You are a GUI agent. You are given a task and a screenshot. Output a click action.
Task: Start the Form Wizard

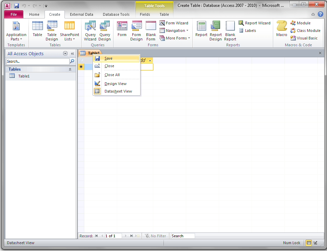[174, 23]
